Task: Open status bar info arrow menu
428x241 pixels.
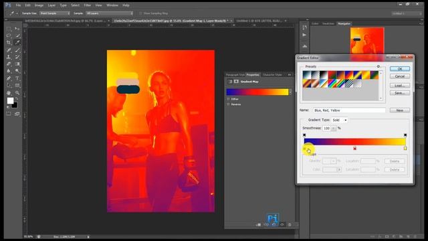Action: click(x=88, y=236)
